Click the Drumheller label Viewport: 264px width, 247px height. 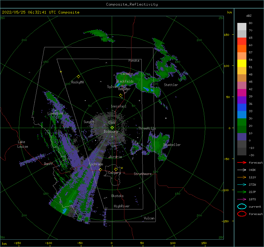172,145
